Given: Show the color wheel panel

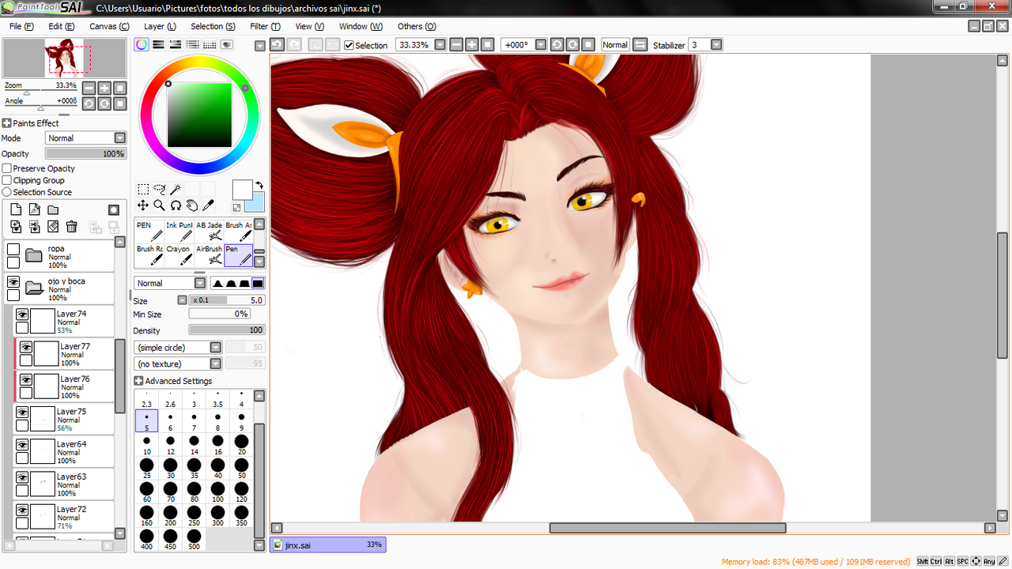Looking at the screenshot, I should [x=141, y=45].
